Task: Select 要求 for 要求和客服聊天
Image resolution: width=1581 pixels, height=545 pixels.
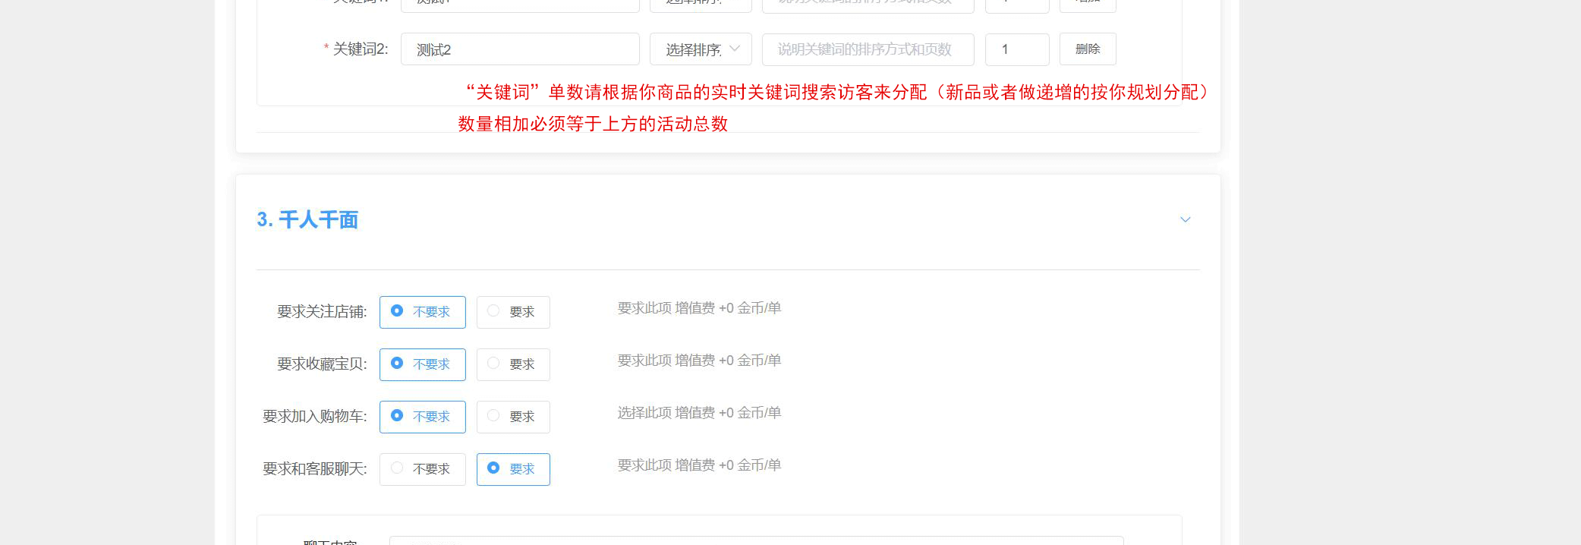Action: pos(513,469)
